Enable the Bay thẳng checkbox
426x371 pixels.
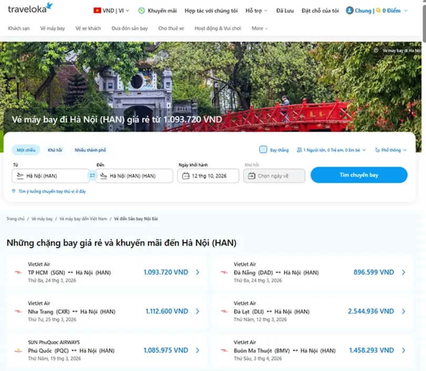[263, 150]
